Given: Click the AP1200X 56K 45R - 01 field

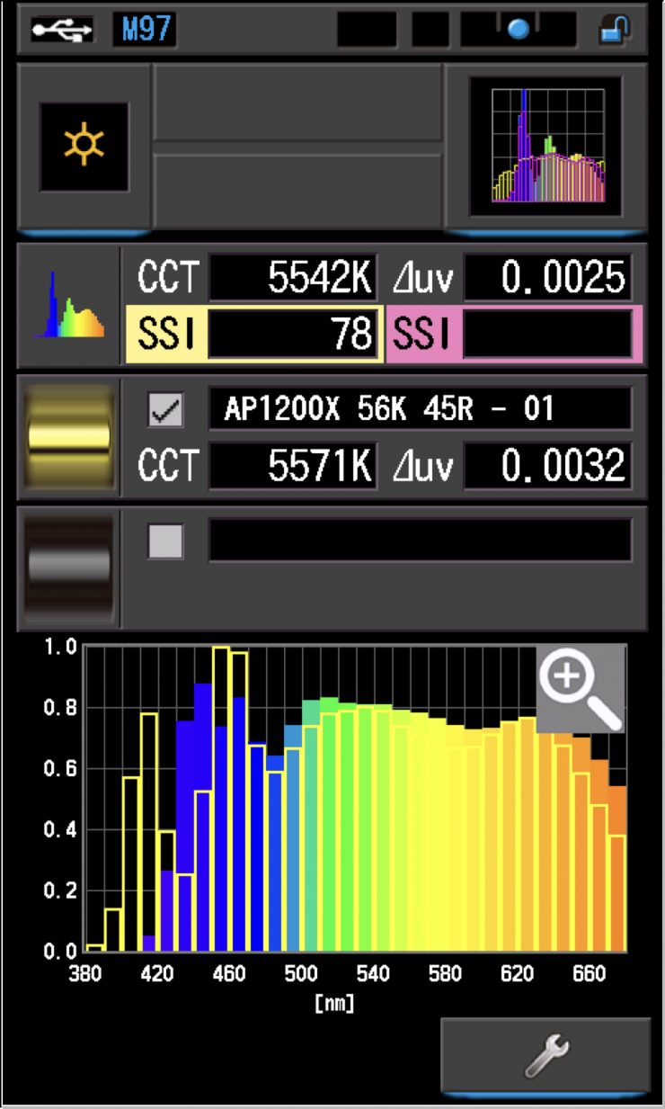Looking at the screenshot, I should tap(420, 410).
